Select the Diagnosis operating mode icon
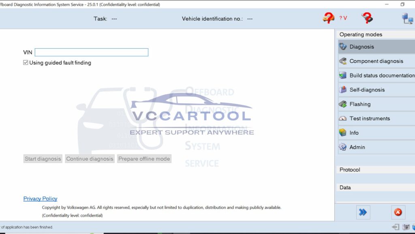The height and width of the screenshot is (234, 415). [342, 47]
